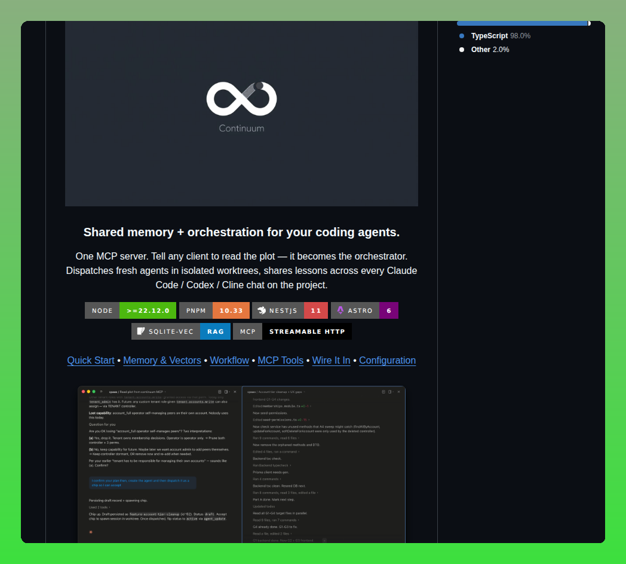Click the 'One MCP server' description paragraph
Viewport: 626px width, 564px height.
coord(241,270)
